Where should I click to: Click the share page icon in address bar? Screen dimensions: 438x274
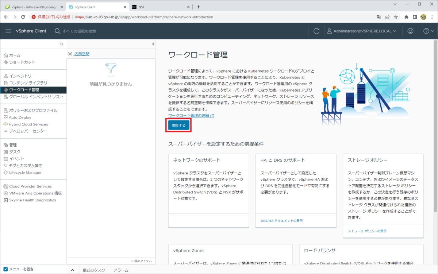(x=387, y=17)
